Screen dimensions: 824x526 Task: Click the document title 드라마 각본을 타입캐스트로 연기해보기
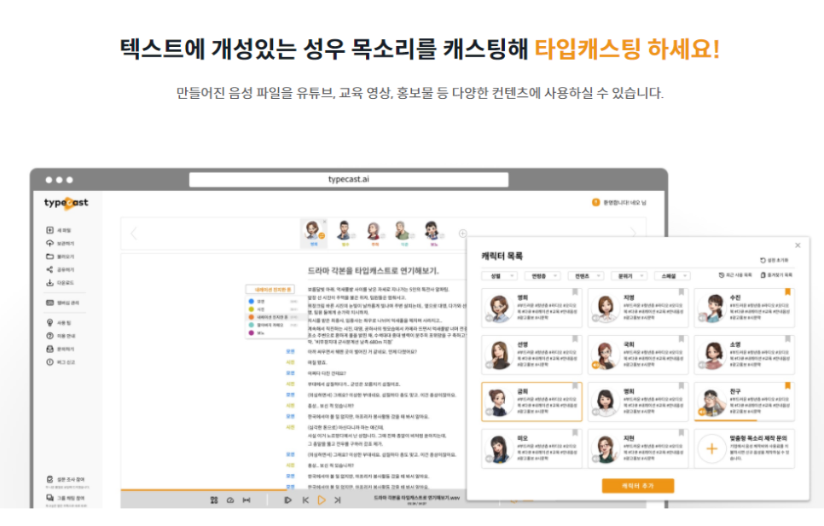point(373,271)
